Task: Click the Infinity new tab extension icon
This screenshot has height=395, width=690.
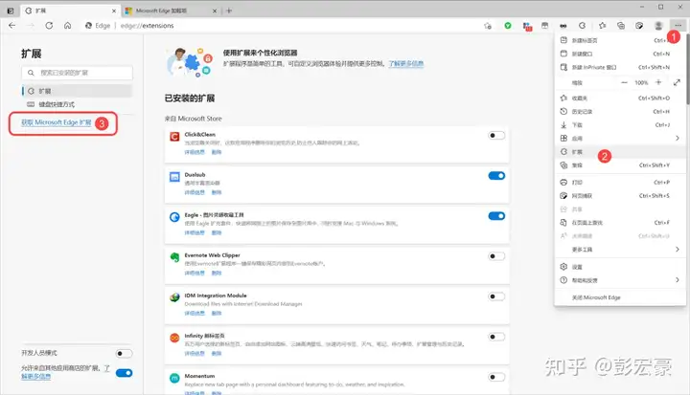Action: point(174,338)
